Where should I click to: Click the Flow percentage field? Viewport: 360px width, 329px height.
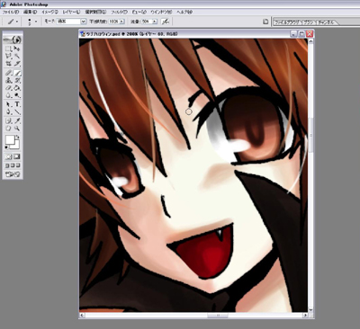(147, 22)
